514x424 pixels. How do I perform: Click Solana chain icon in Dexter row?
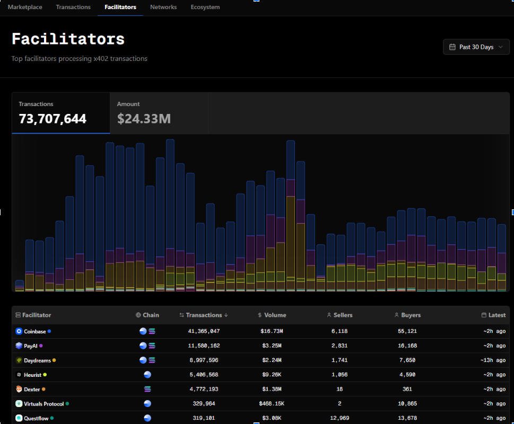tap(147, 389)
